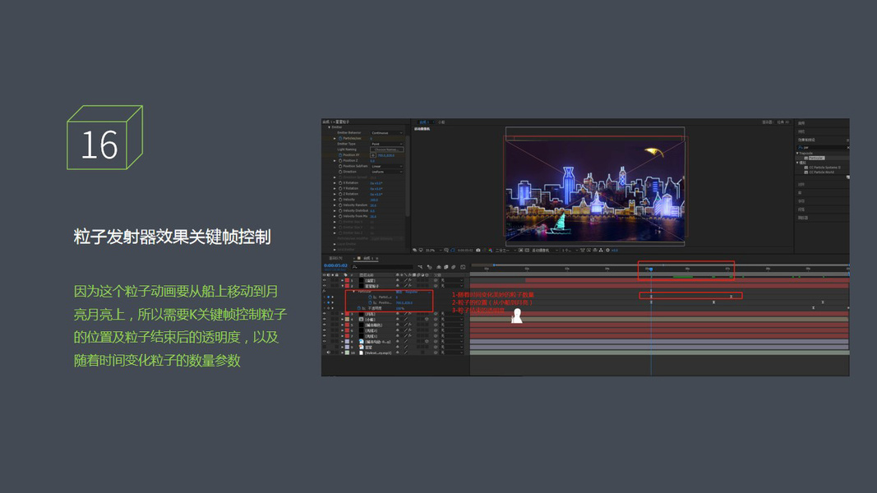Click composition mini-flowchart icon in timeline
Screen dimensions: 877x493
point(420,267)
